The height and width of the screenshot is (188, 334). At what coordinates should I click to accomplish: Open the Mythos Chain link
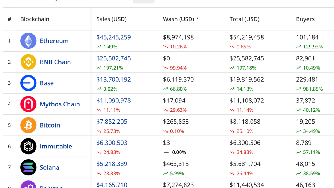point(60,104)
